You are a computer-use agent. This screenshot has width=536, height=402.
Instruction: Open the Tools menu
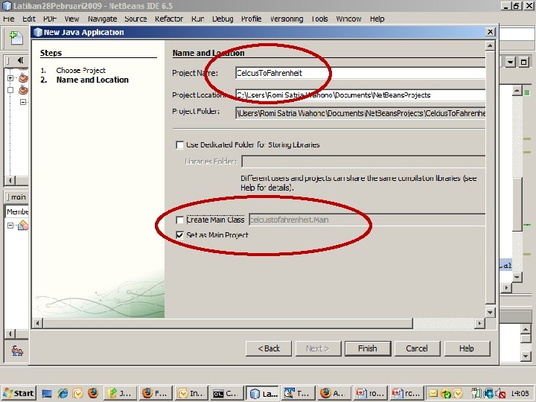[x=319, y=19]
